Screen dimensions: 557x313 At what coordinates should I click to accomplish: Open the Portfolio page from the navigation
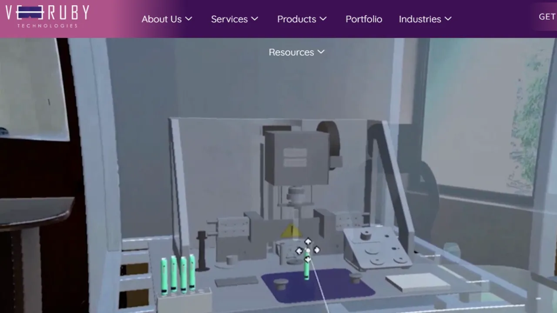pos(364,19)
